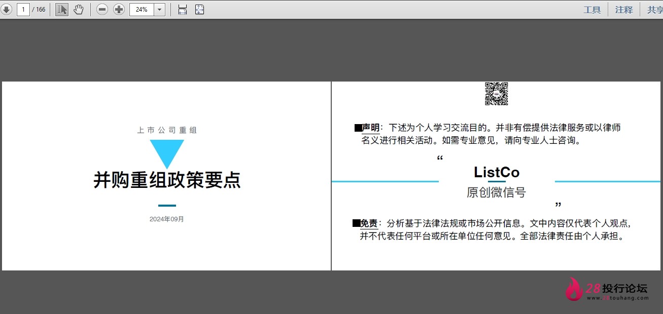Click the 免责 label
This screenshot has height=314, width=663.
369,223
